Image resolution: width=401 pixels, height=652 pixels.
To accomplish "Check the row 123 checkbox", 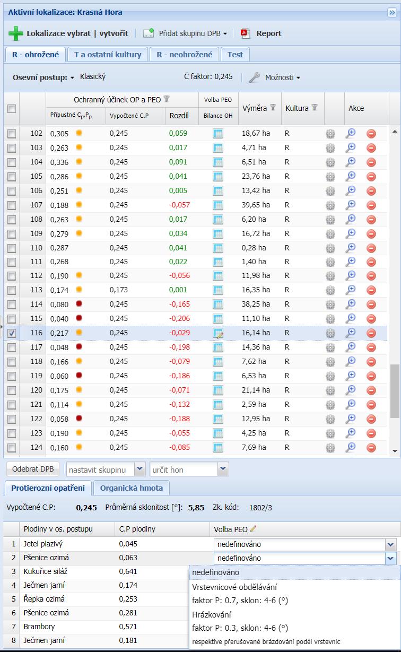I will 12,433.
